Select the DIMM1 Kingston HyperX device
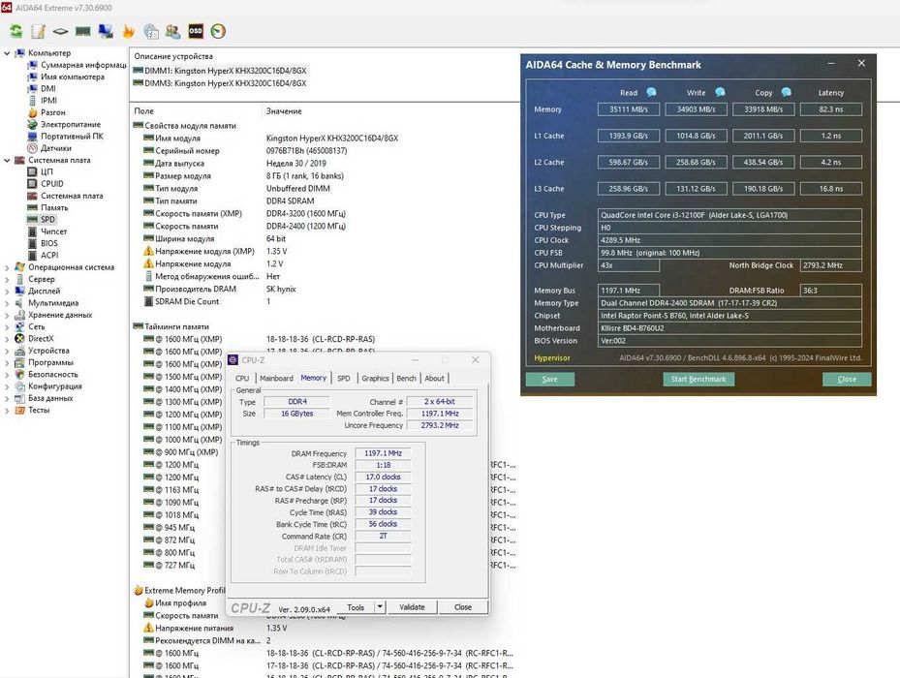 220,71
